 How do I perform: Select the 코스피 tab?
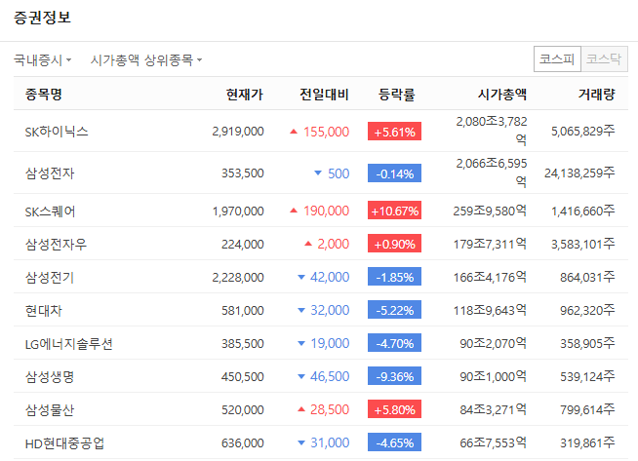pyautogui.click(x=557, y=58)
